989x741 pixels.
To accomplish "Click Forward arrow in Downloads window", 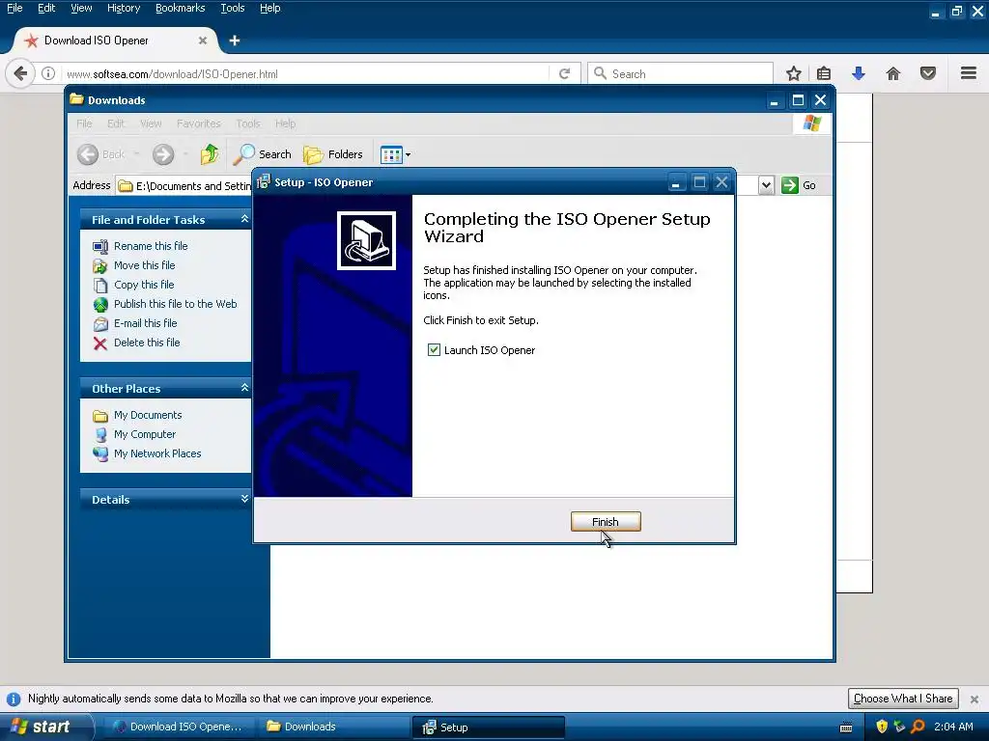I will pos(162,153).
